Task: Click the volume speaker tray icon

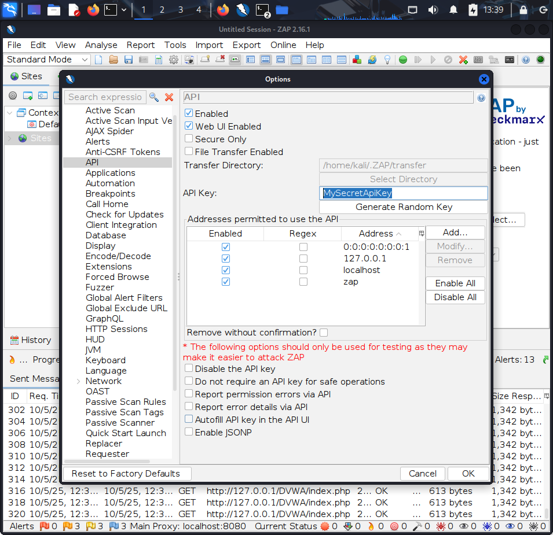Action: (433, 10)
